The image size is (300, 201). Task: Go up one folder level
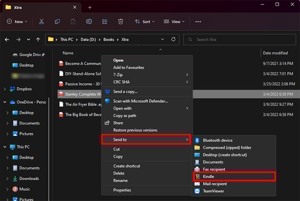tap(38, 40)
